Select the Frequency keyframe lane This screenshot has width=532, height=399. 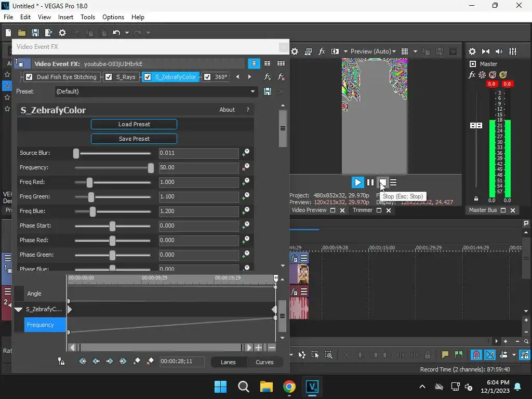click(x=45, y=325)
